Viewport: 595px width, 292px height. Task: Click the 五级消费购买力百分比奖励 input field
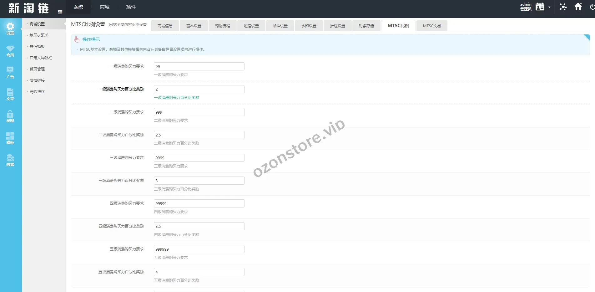click(199, 272)
